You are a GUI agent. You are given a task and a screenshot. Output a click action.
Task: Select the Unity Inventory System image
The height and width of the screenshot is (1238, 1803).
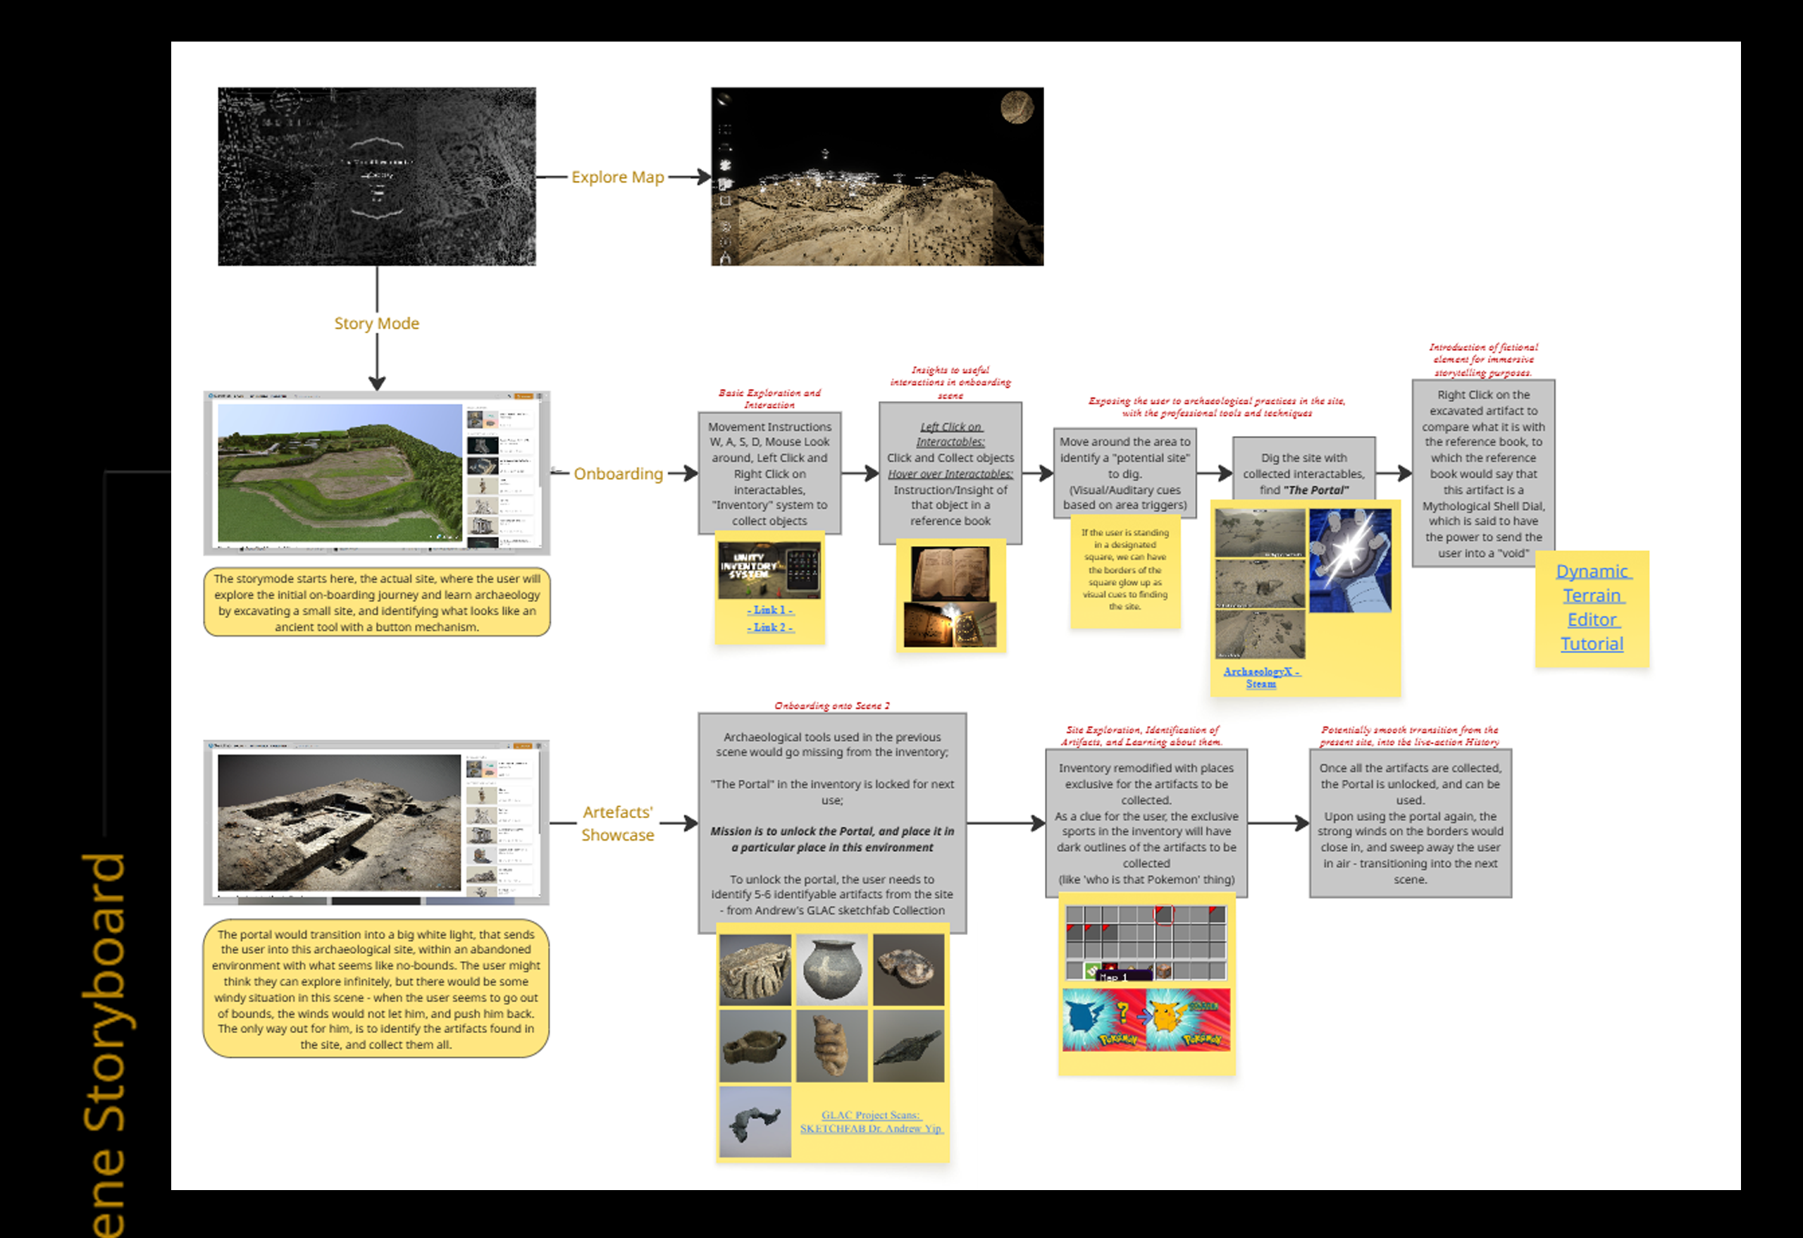click(769, 570)
